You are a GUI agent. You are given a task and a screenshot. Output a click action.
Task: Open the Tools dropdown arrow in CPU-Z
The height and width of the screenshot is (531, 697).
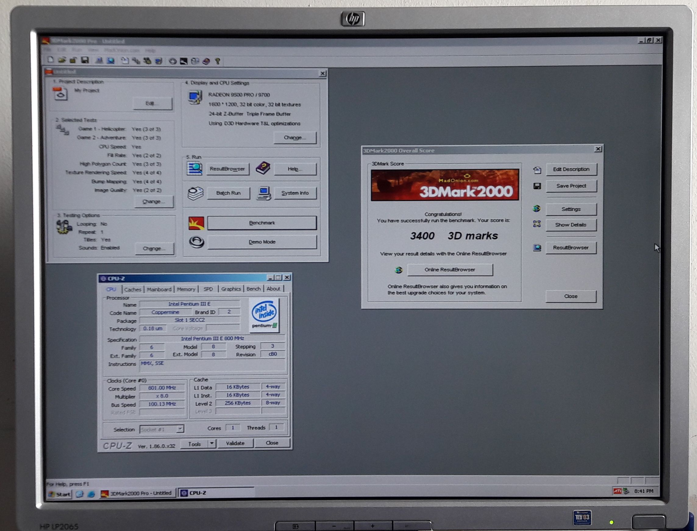[212, 443]
